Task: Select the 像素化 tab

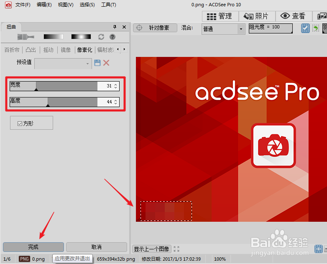Action: click(x=84, y=50)
